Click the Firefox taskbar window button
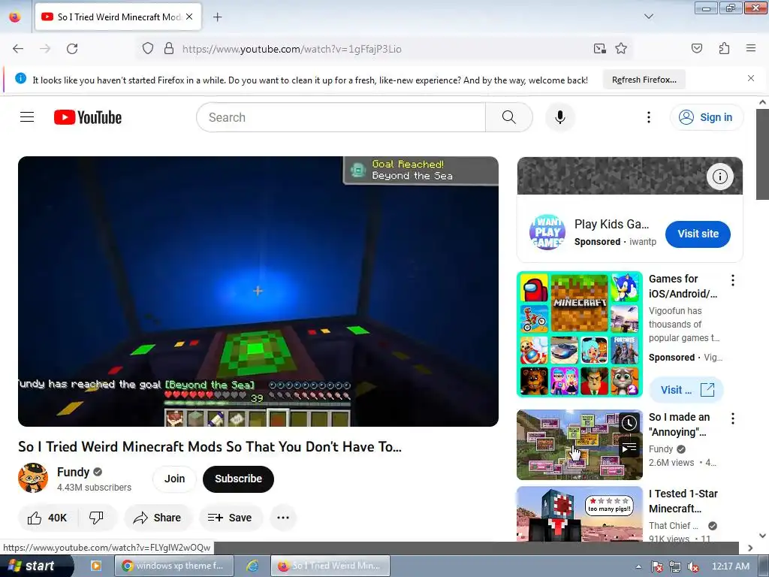The height and width of the screenshot is (577, 769). pos(330,566)
